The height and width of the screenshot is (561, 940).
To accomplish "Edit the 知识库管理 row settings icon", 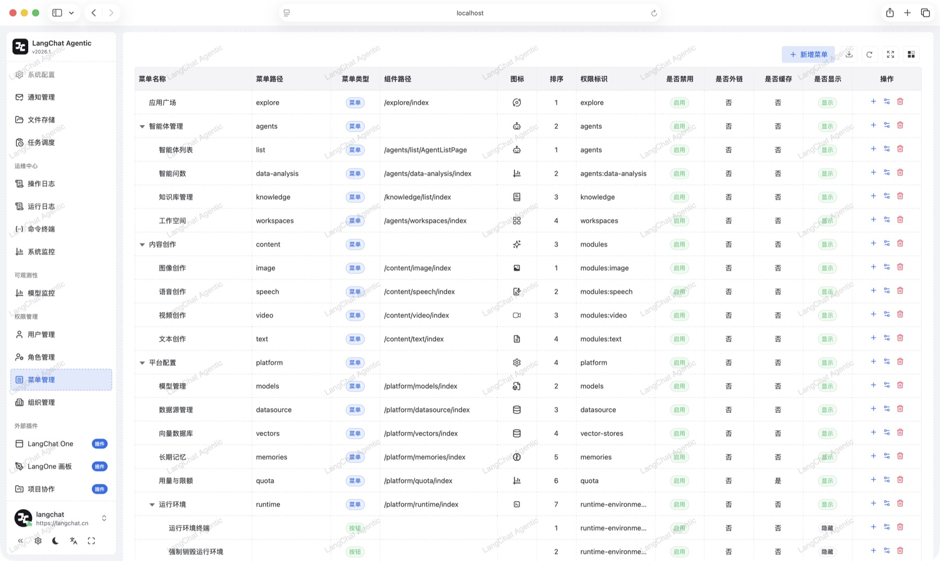I will pyautogui.click(x=887, y=196).
